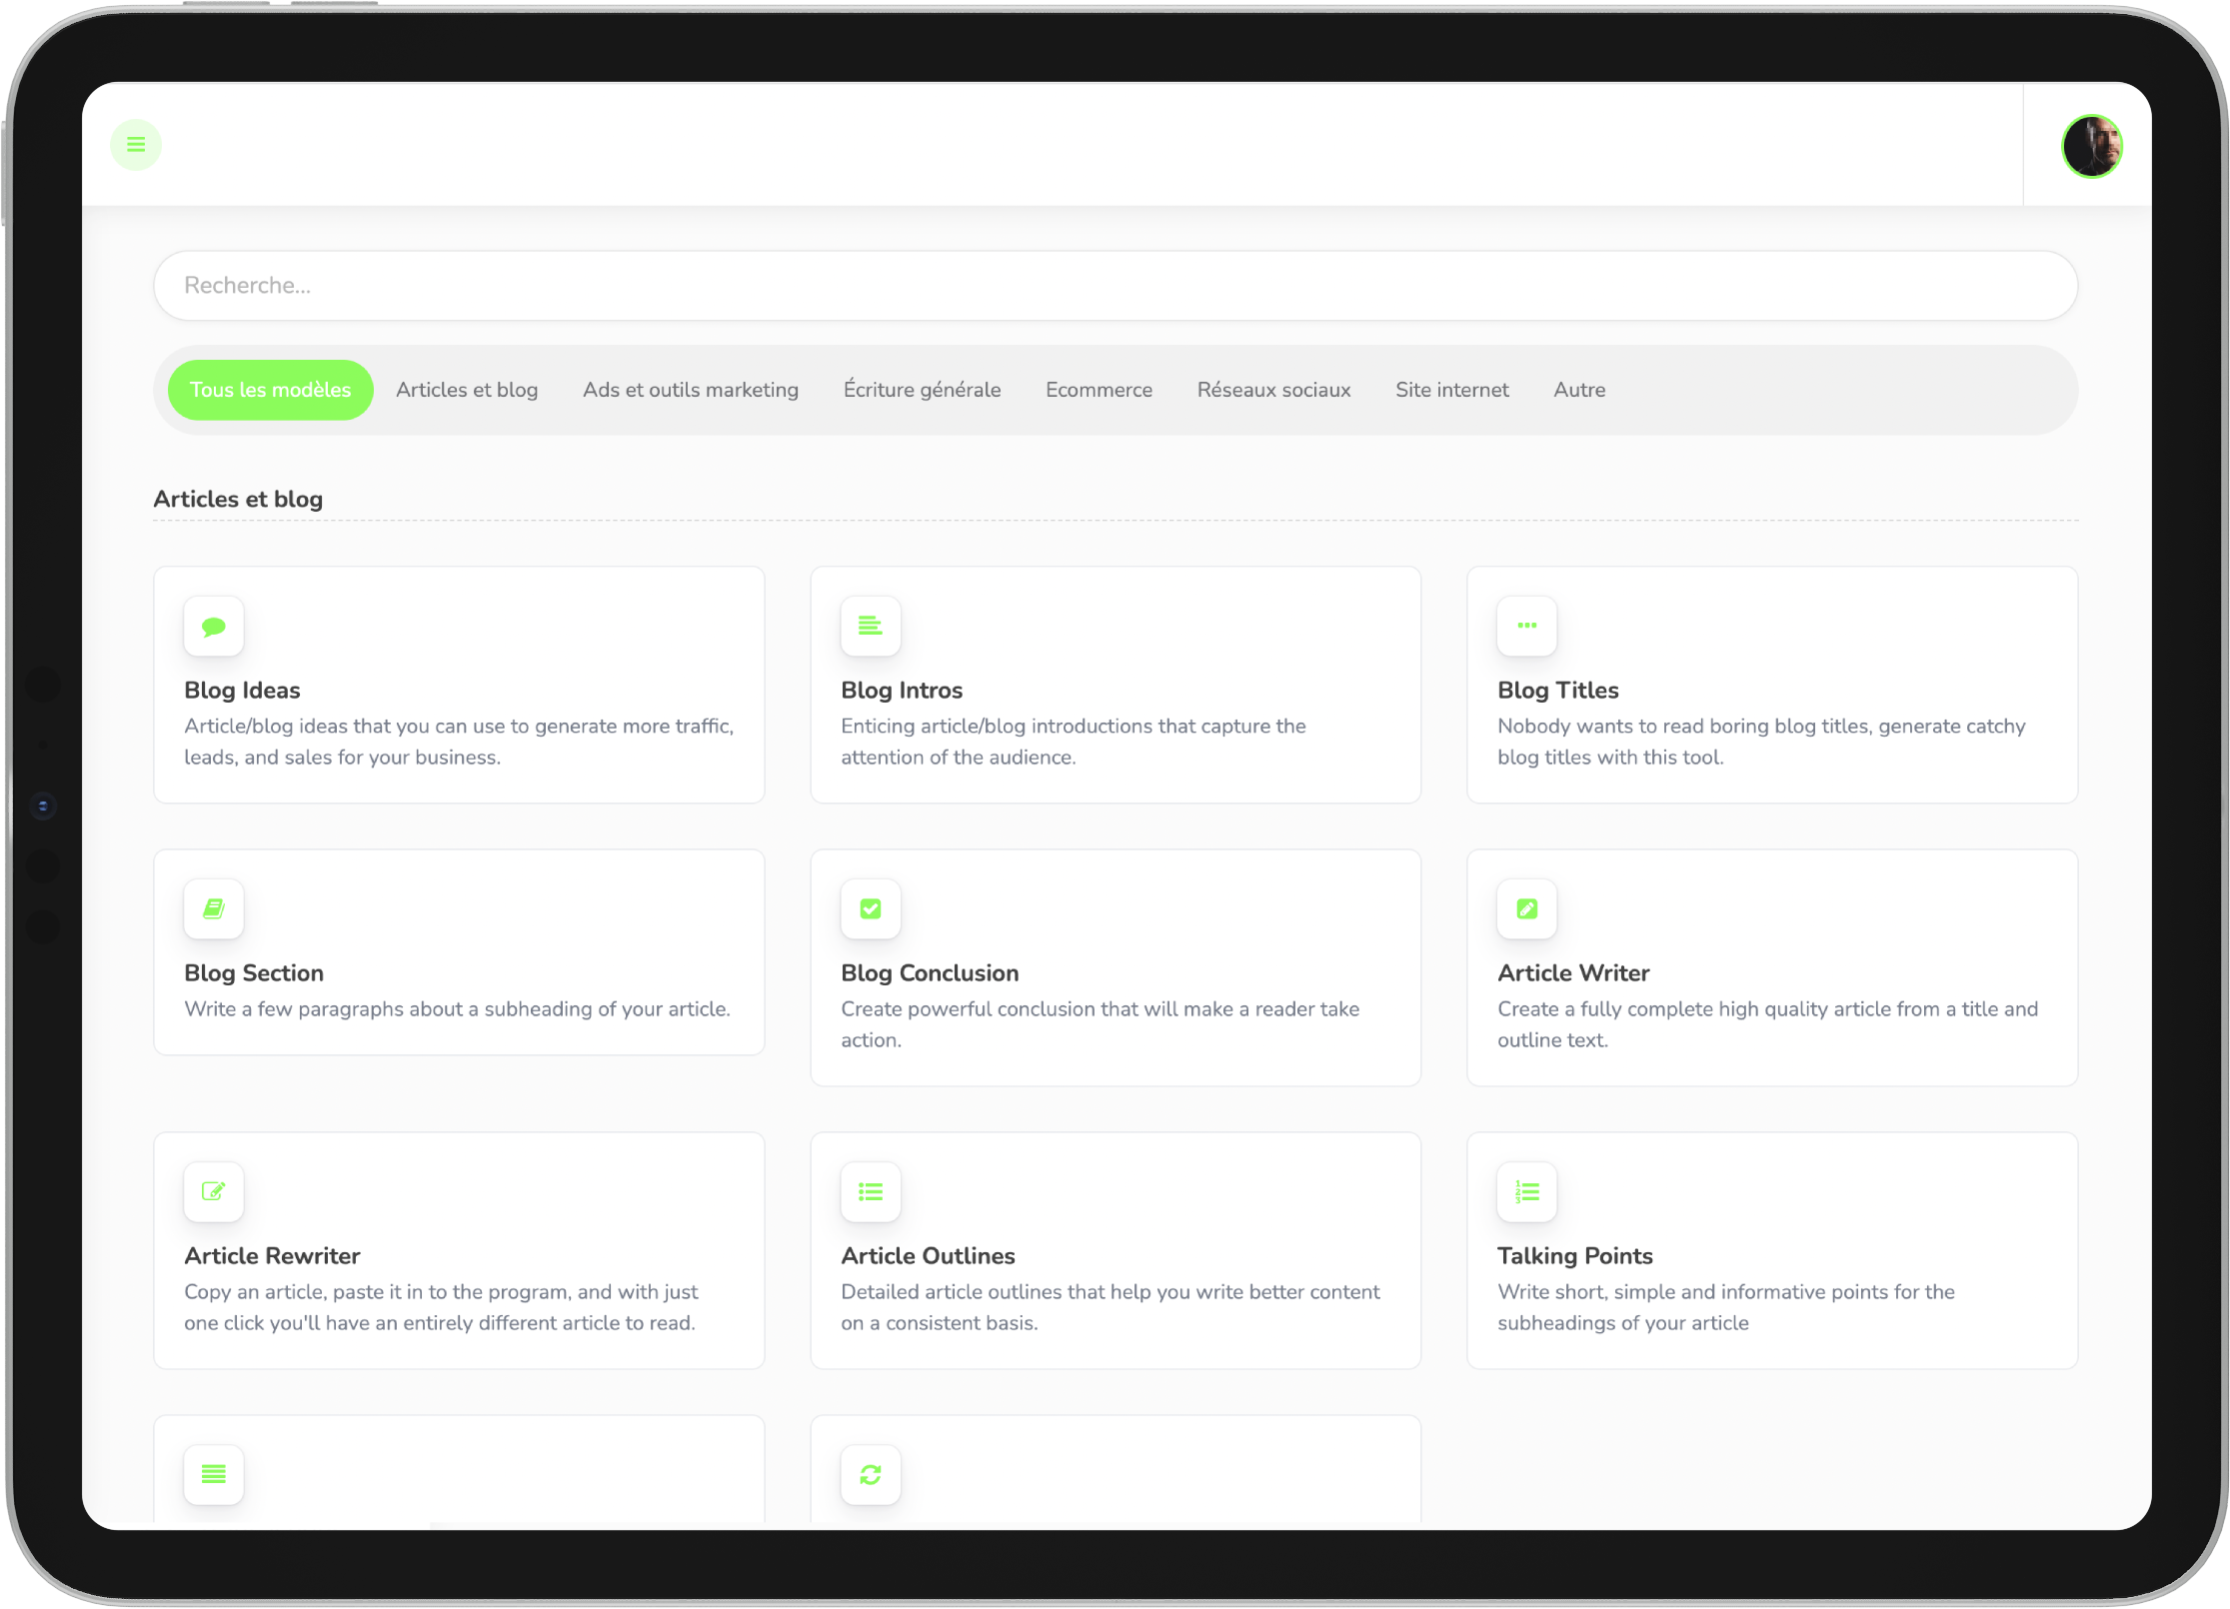2230x1609 pixels.
Task: Click the Blog Titles ellipsis icon
Action: 1526,627
